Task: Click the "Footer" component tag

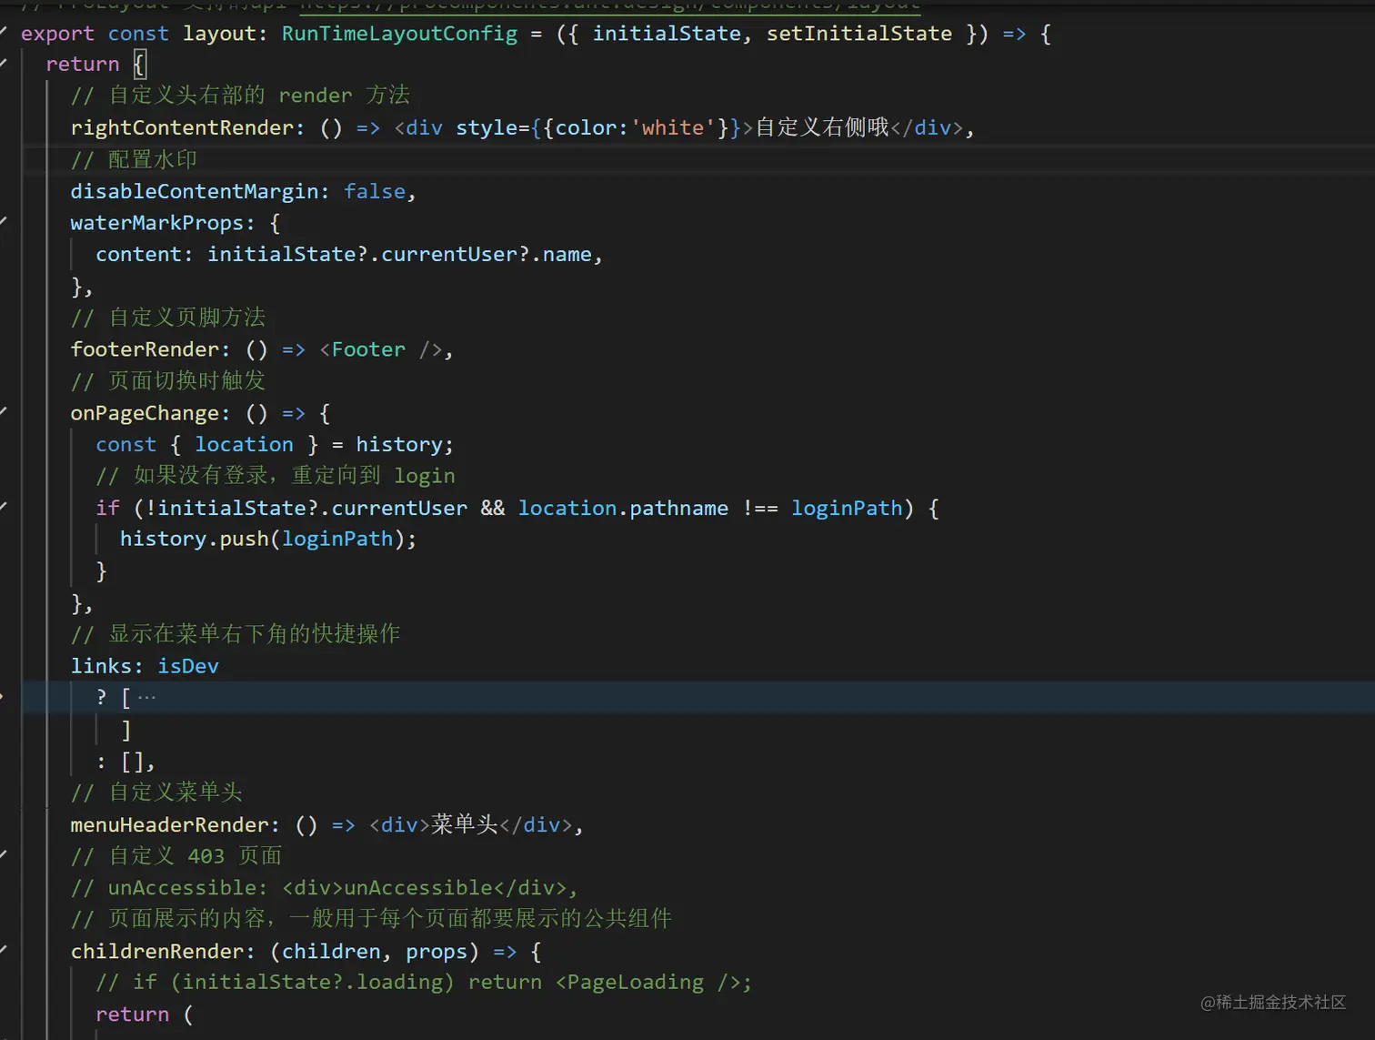Action: click(x=368, y=349)
